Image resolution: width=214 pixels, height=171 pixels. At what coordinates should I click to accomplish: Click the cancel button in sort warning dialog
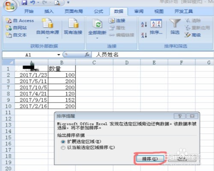pyautogui.click(x=182, y=159)
